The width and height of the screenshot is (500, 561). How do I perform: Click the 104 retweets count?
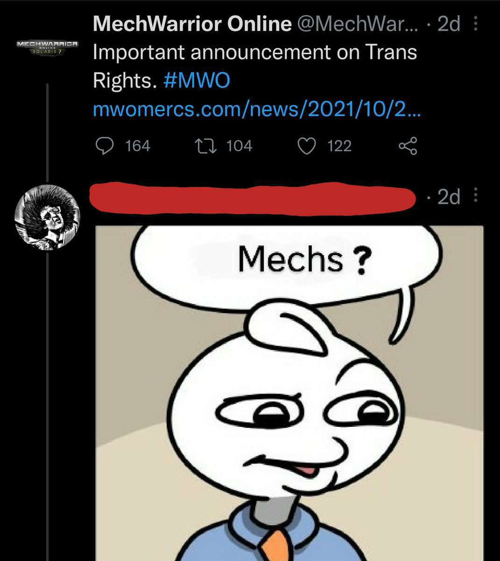pos(239,146)
